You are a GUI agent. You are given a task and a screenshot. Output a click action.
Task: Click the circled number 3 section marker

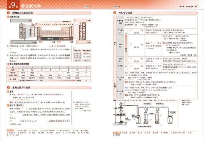point(115,13)
